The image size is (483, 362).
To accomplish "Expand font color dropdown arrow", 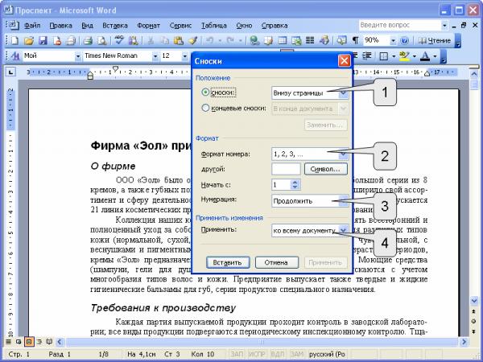I will tap(435, 56).
